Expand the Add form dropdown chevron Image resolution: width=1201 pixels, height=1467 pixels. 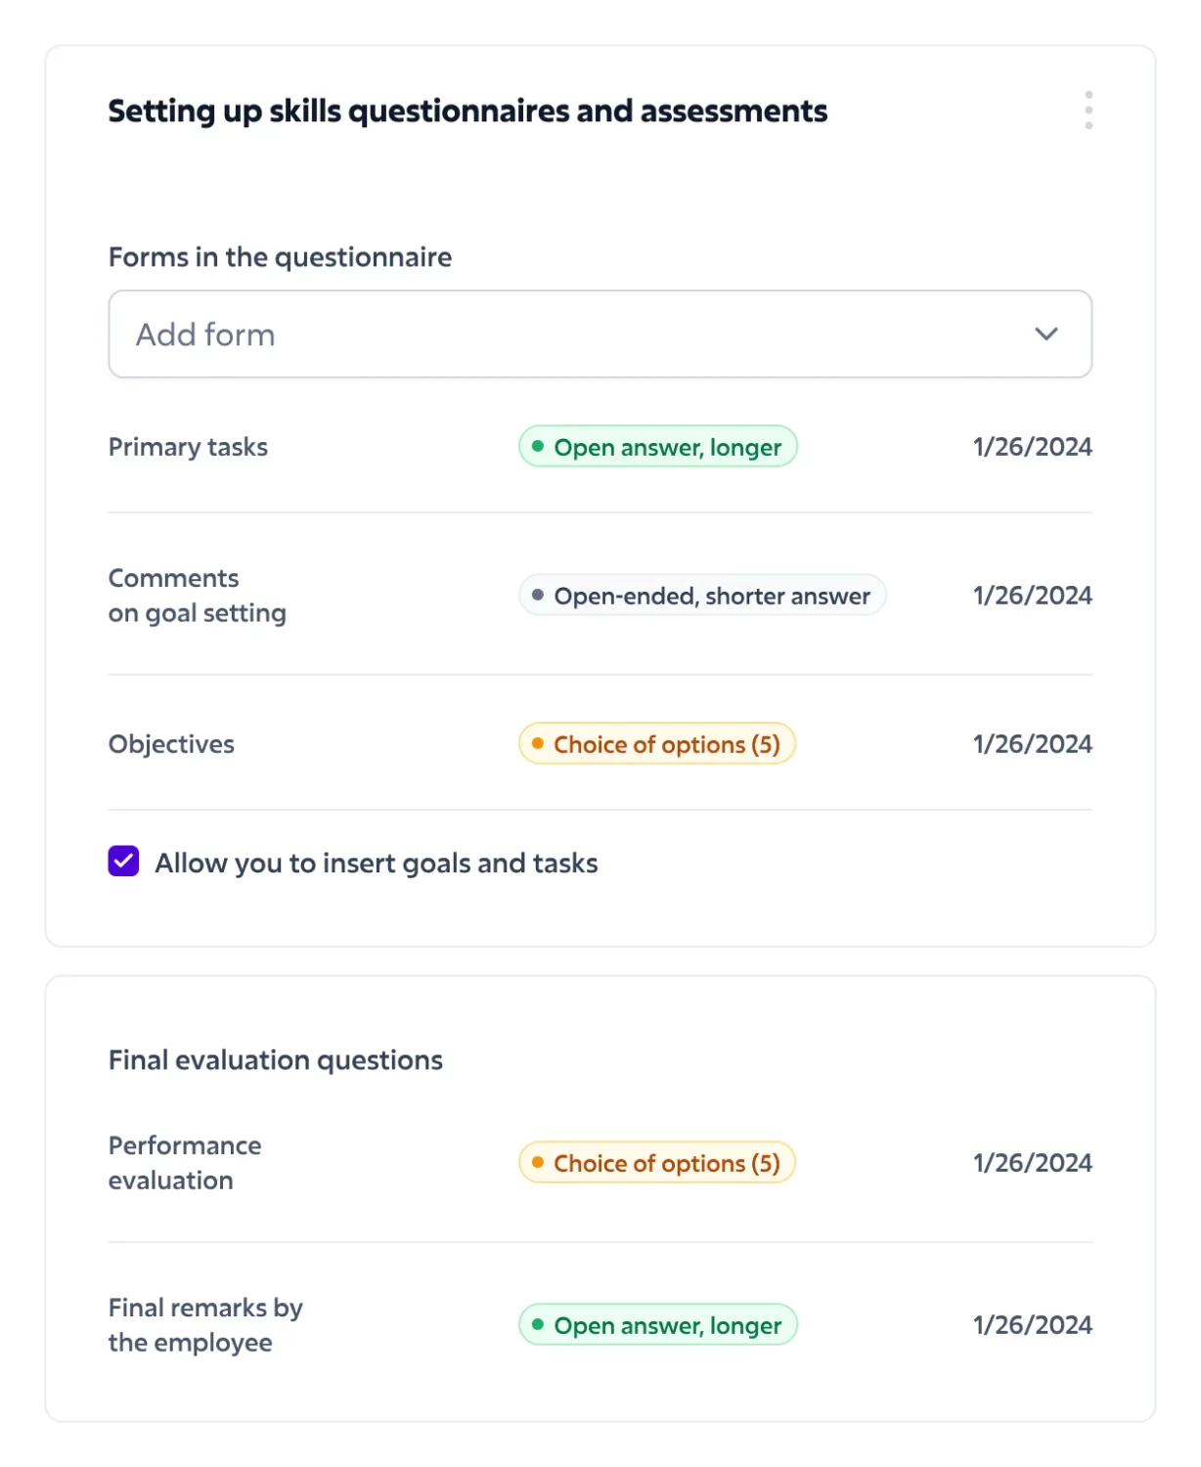1045,334
